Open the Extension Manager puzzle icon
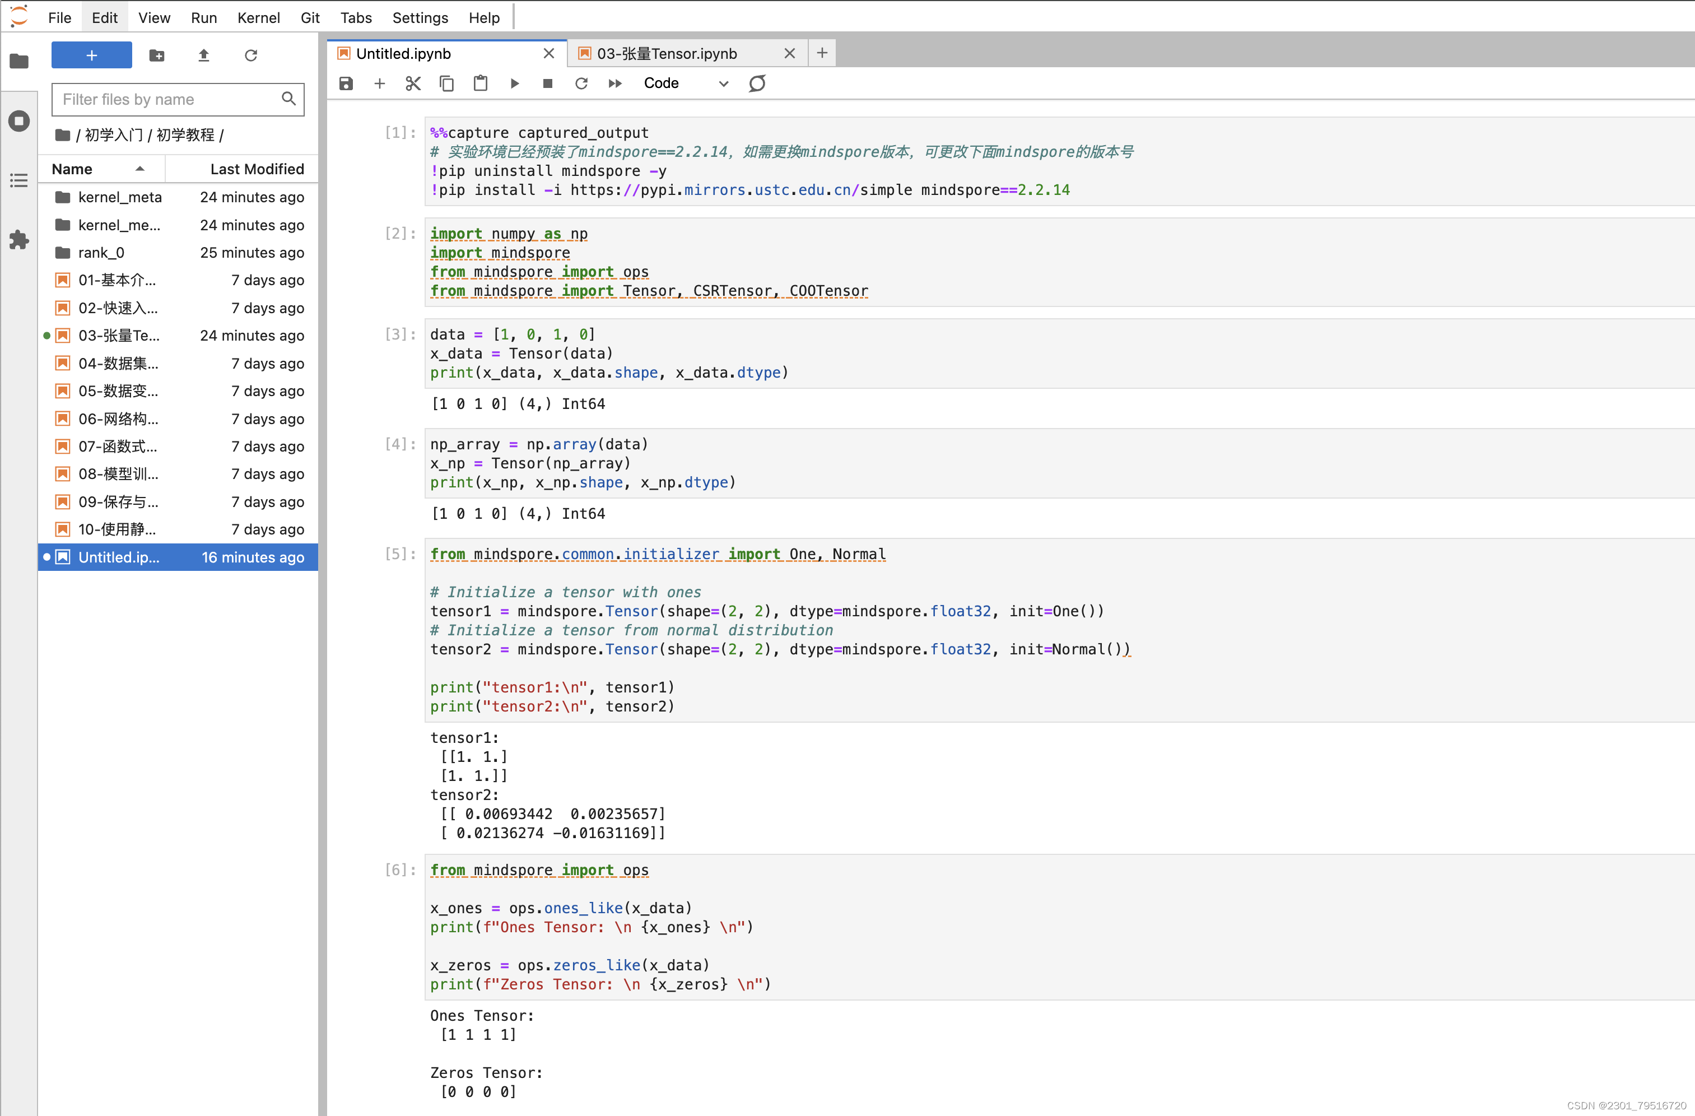 tap(19, 239)
